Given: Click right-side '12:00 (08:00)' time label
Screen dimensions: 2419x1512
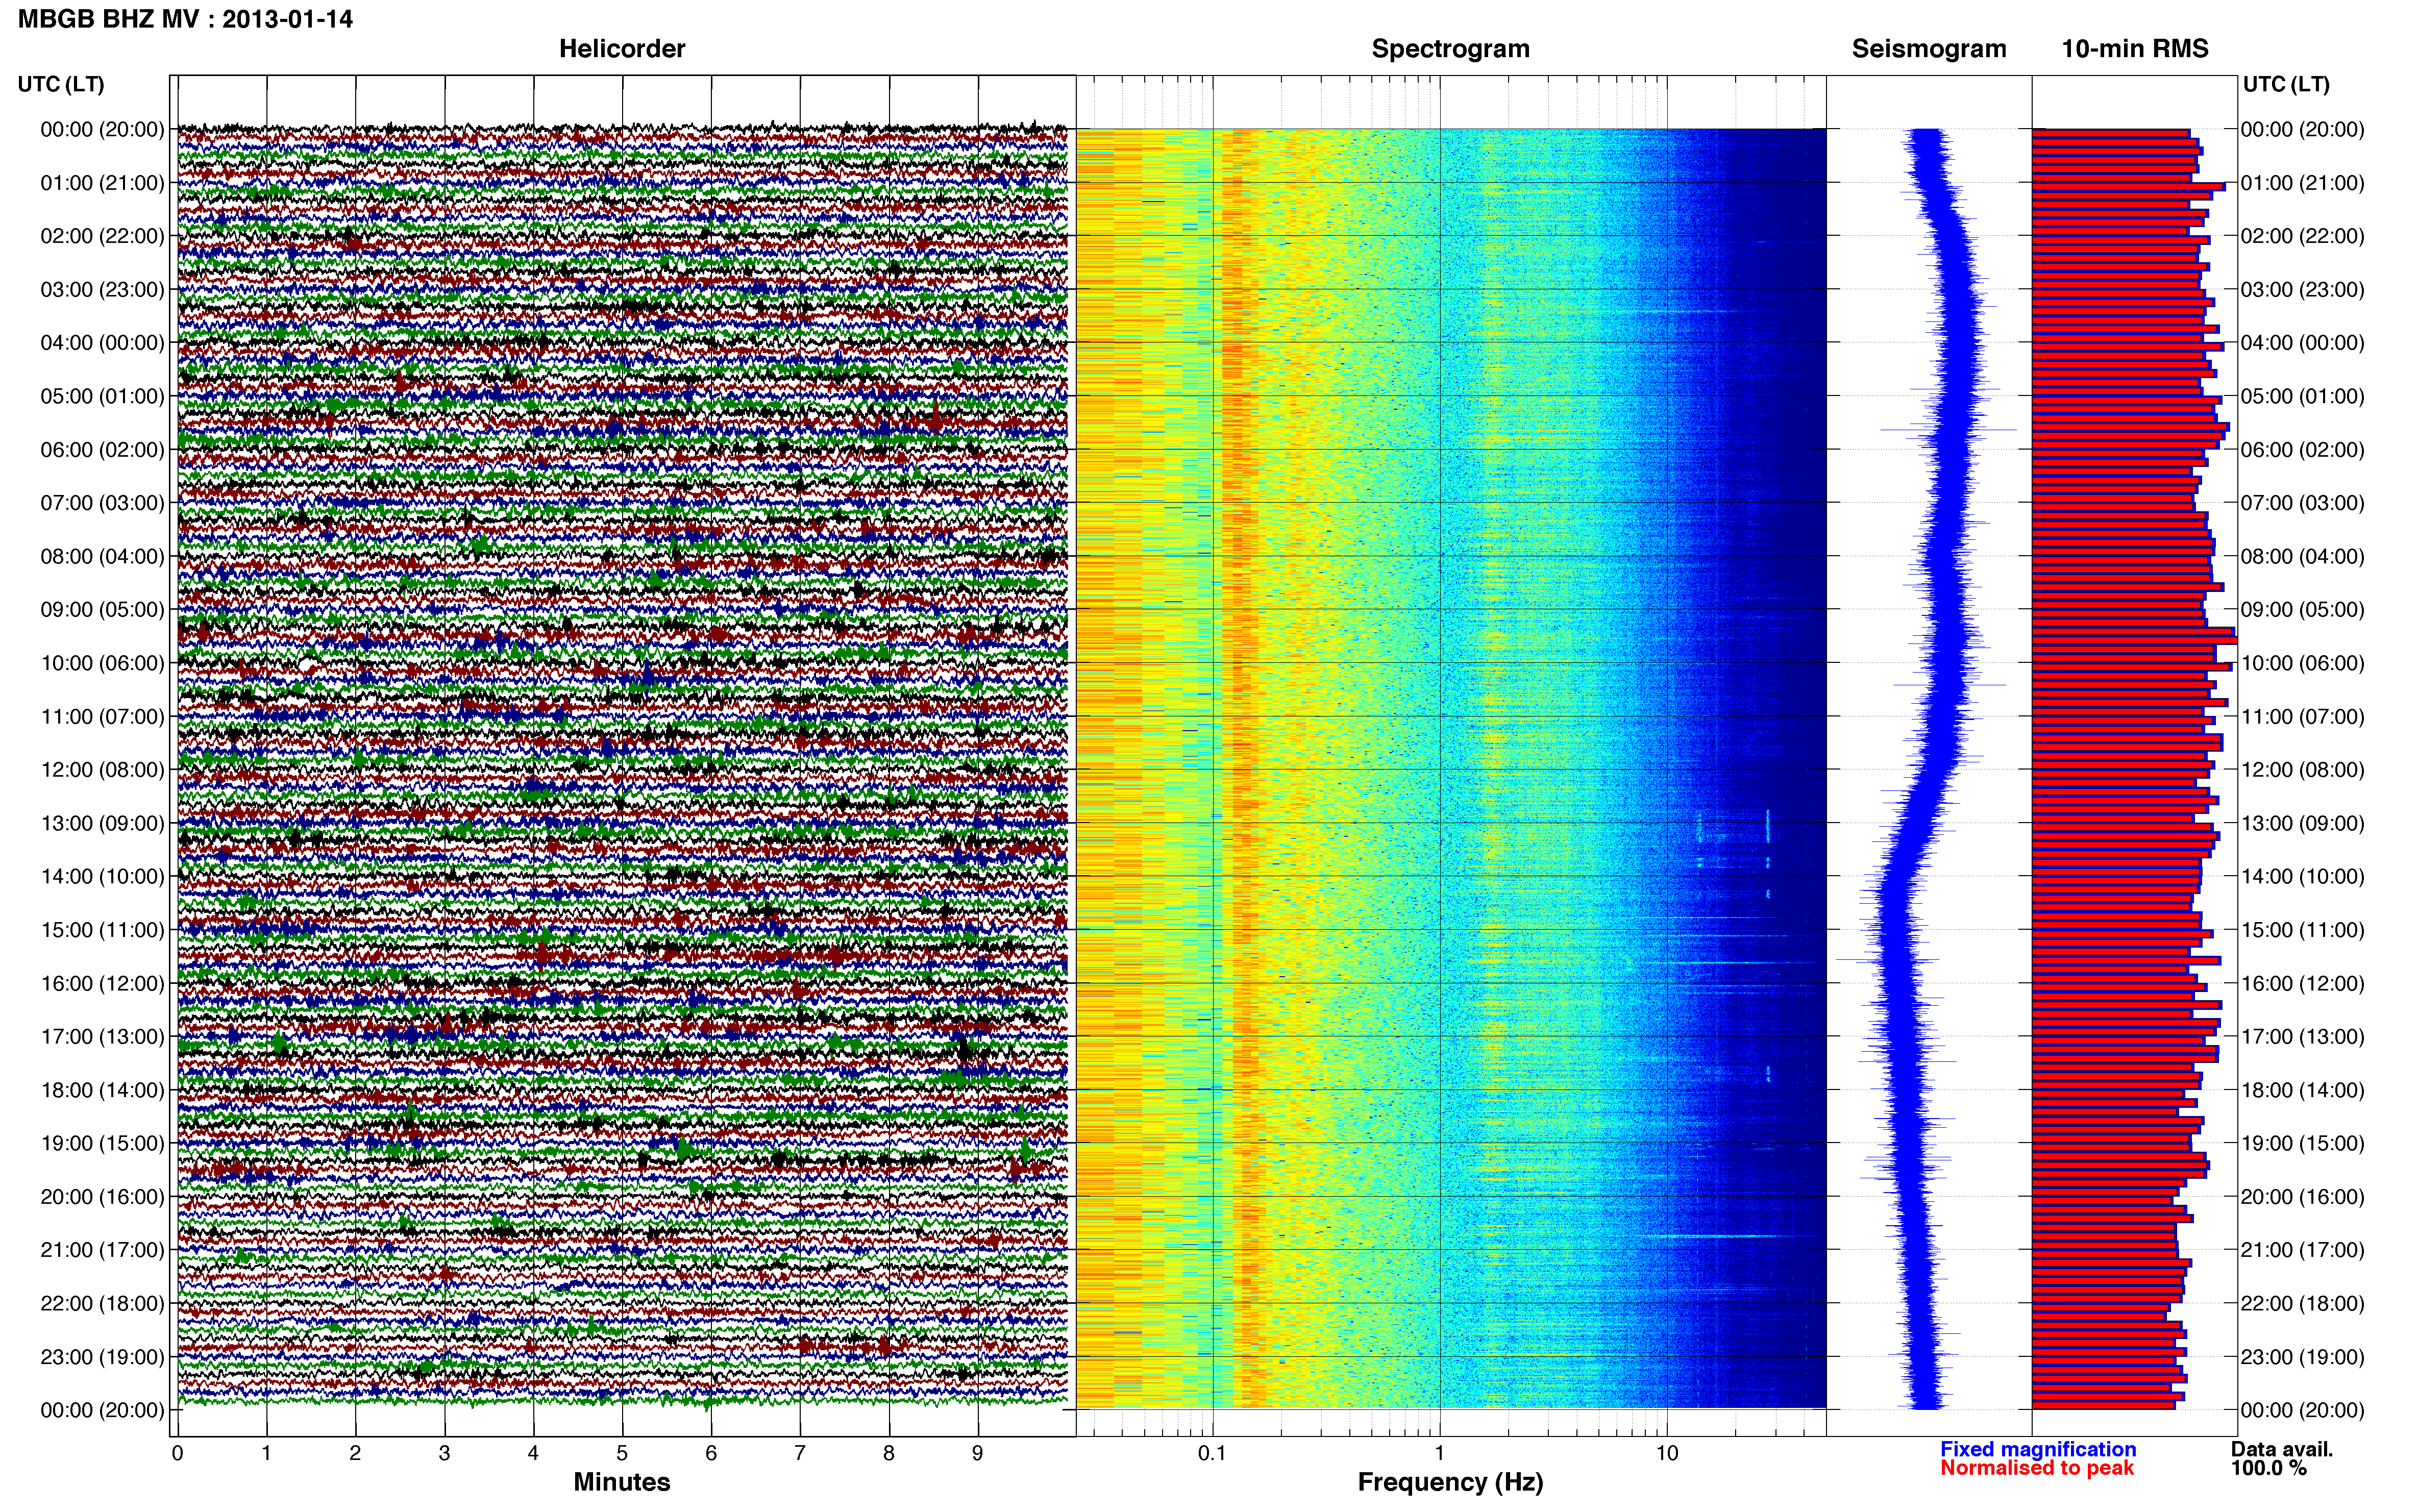Looking at the screenshot, I should [2302, 770].
